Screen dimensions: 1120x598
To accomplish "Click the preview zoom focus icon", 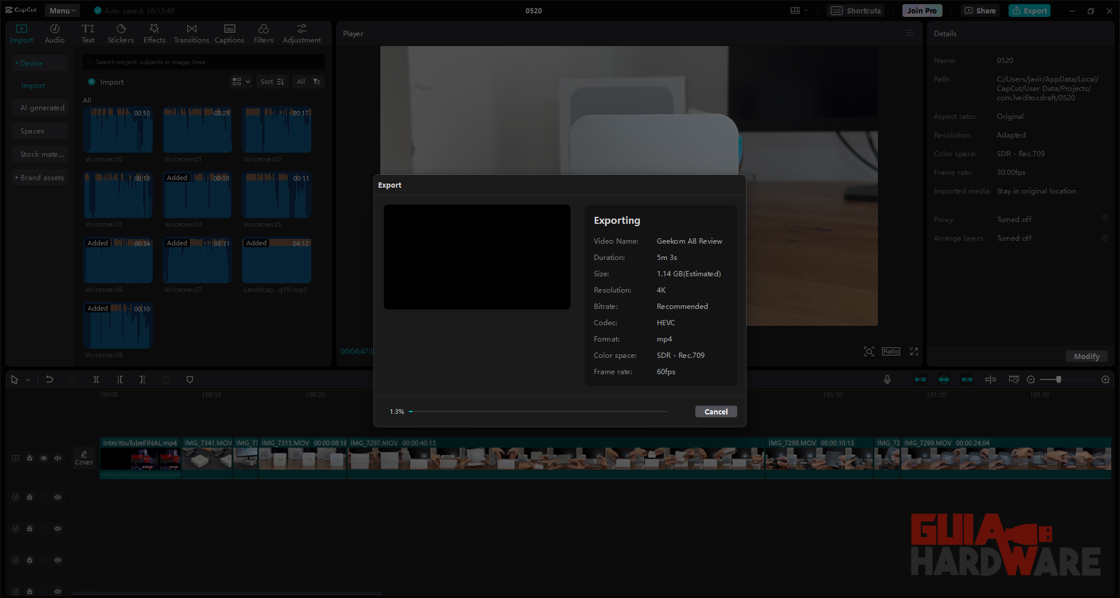I will point(869,351).
